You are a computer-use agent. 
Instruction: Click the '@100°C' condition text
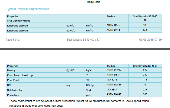(x=71, y=31)
